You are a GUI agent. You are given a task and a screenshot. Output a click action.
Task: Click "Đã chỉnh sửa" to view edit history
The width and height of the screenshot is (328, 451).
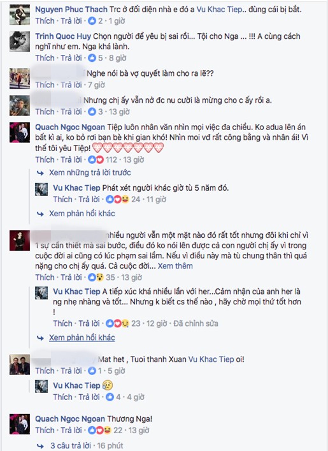point(196,323)
